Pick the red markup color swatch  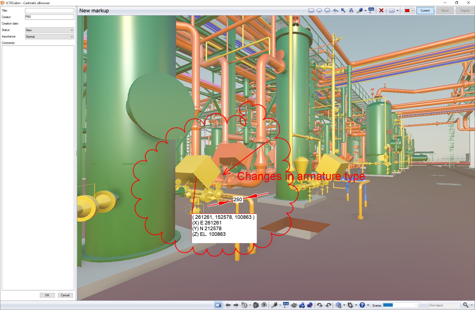pos(407,11)
